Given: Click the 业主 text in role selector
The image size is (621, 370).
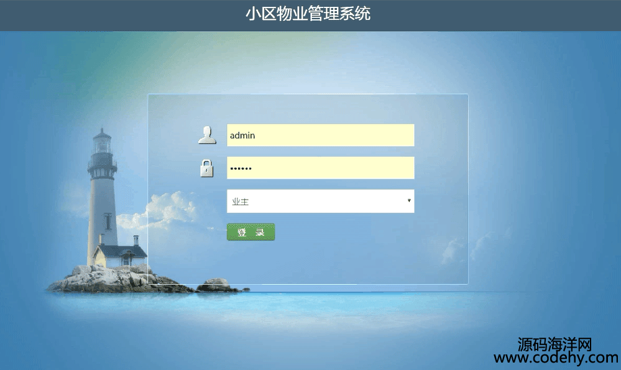Looking at the screenshot, I should pyautogui.click(x=240, y=201).
